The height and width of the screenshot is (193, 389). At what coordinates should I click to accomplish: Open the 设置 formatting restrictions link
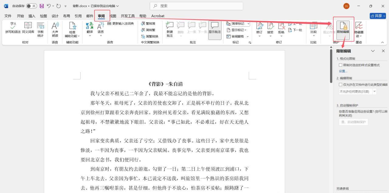[x=342, y=71]
